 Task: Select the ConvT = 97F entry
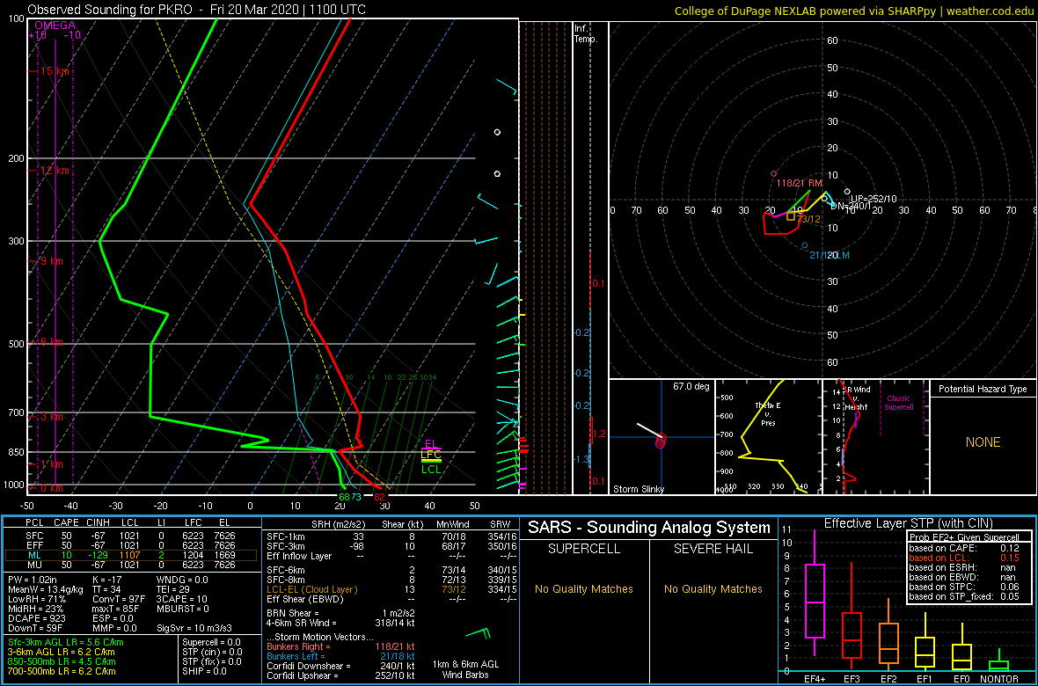point(121,599)
